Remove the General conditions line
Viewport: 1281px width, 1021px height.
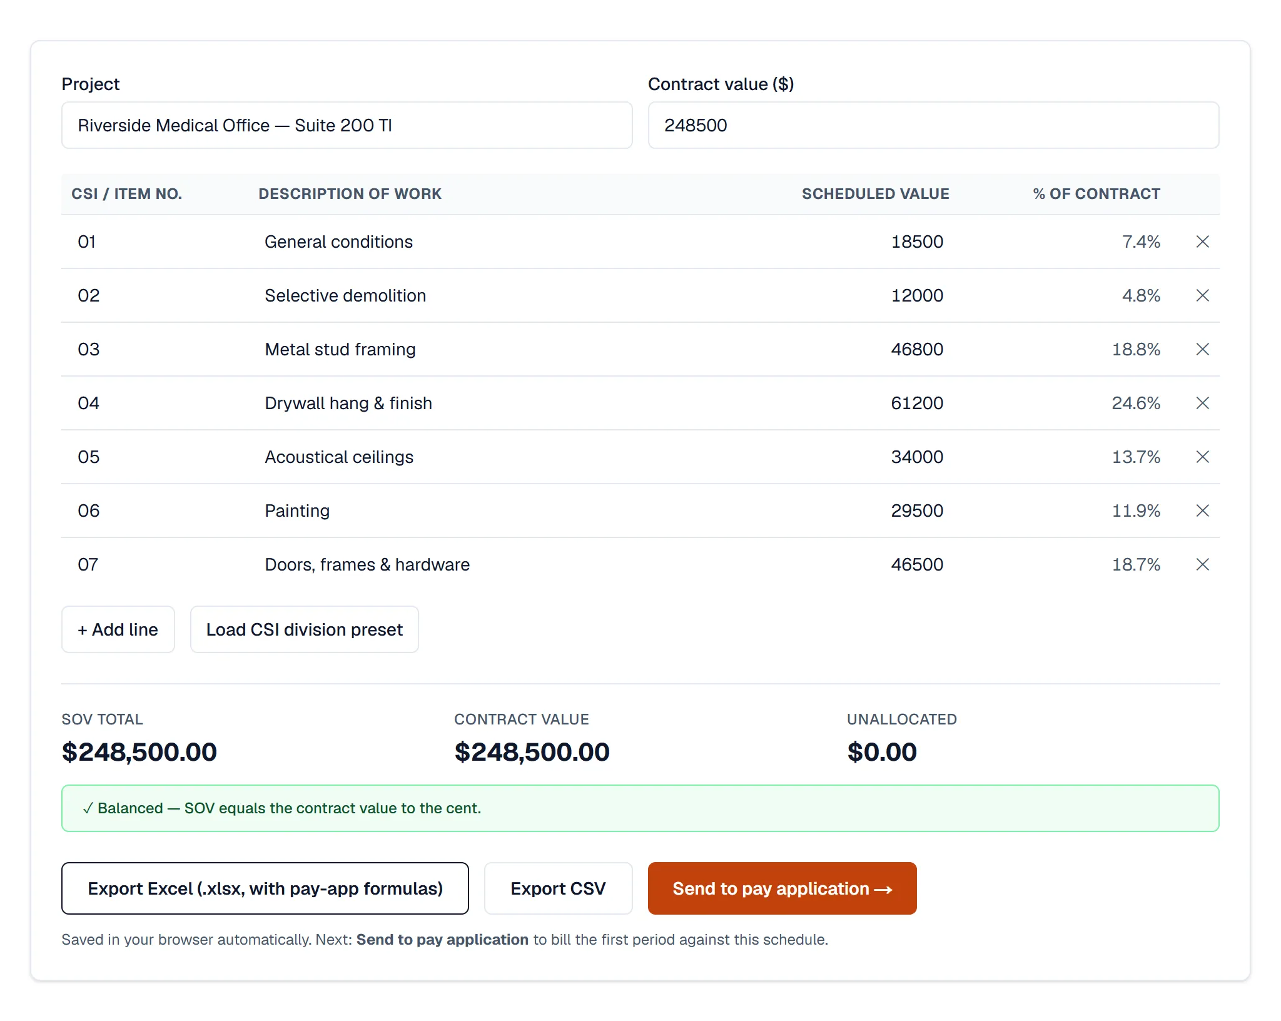coord(1202,241)
